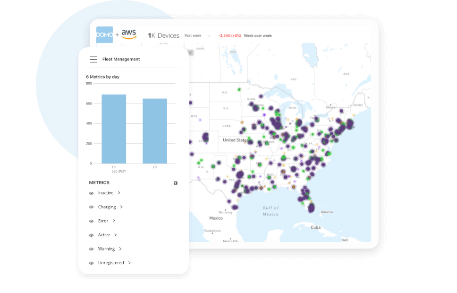Expand the Charging metric chevron

pos(121,207)
